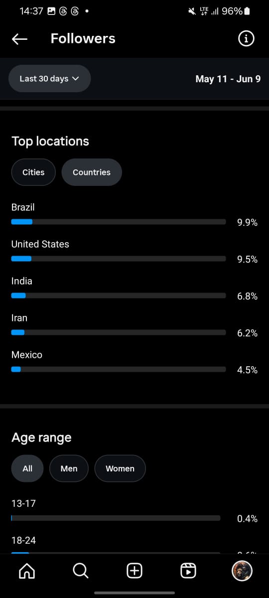Tap the Brazil percentage bar
Screen dimensions: 269x598
coord(119,222)
